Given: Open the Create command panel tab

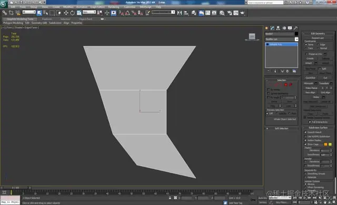Looking at the screenshot, I should (267, 28).
